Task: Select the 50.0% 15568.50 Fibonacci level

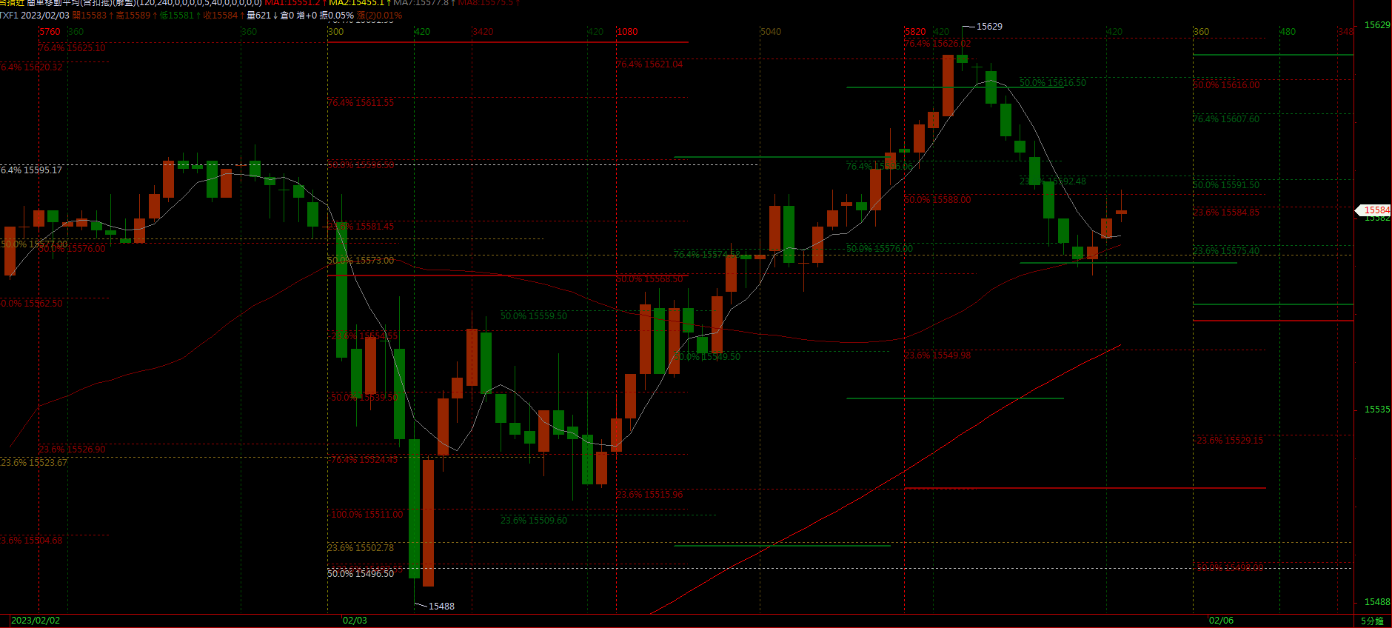Action: [649, 279]
